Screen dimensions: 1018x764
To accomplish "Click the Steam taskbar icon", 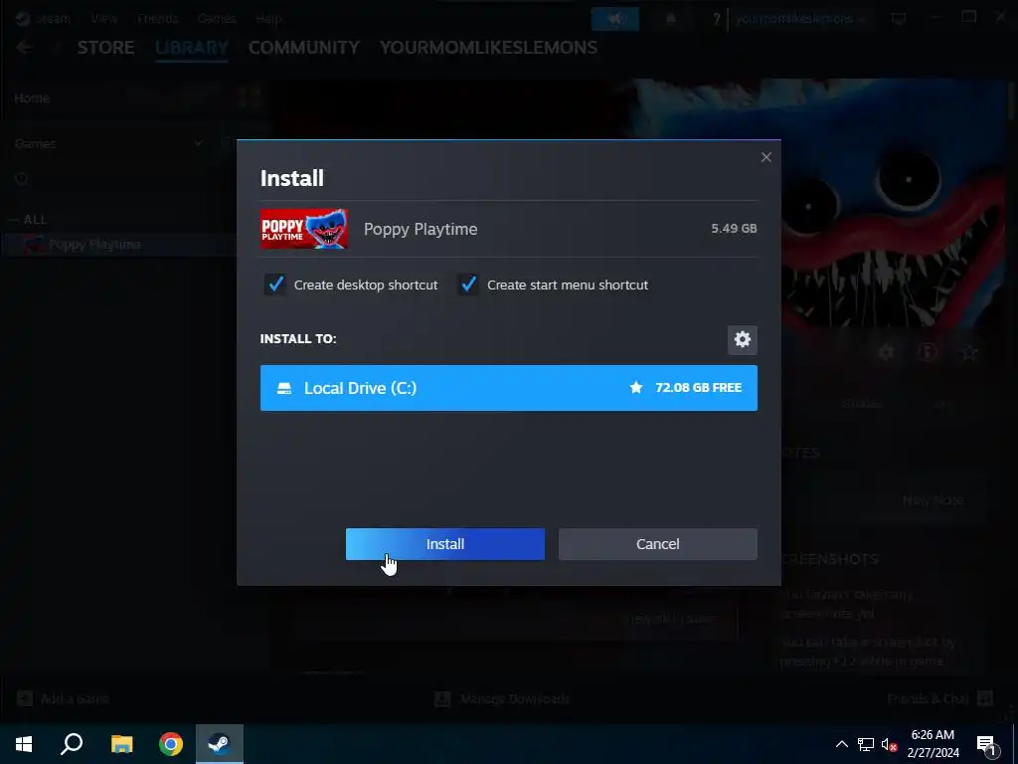I will tap(220, 744).
